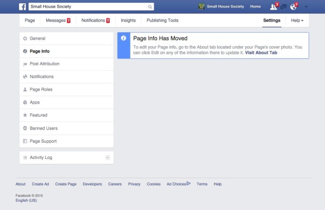Click the Privacy footer link
Screen dimensions: 325x210
pos(134,184)
